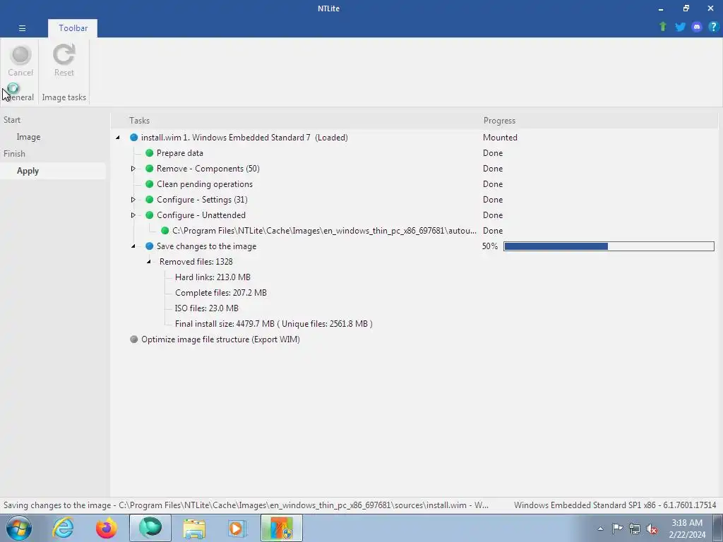This screenshot has width=723, height=542.
Task: Open the Image page in the sidebar
Action: pyautogui.click(x=28, y=137)
